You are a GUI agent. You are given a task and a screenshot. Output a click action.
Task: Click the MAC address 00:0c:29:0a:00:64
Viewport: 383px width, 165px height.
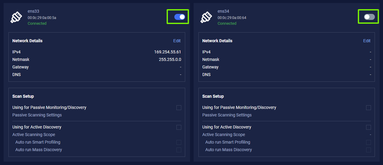232,18
